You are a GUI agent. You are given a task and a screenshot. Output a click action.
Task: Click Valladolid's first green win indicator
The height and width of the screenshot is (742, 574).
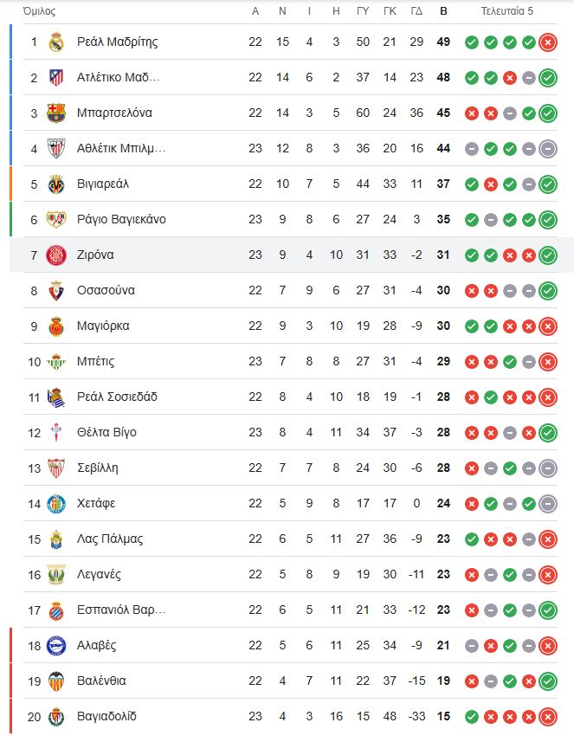tap(472, 716)
